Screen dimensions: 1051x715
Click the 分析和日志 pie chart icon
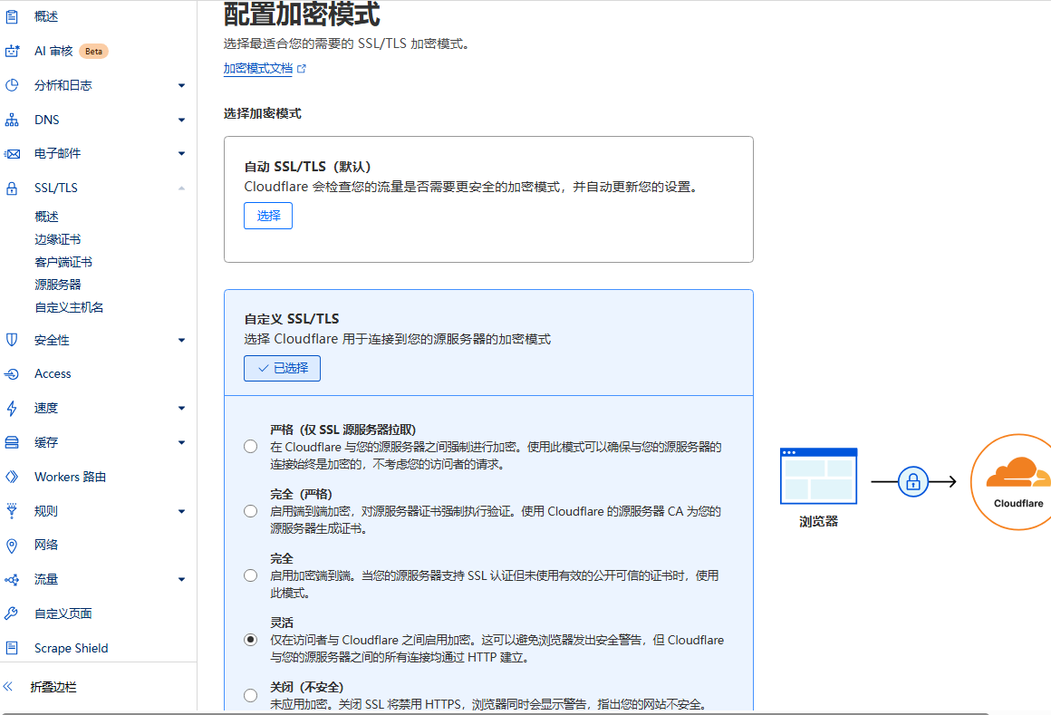click(x=12, y=85)
